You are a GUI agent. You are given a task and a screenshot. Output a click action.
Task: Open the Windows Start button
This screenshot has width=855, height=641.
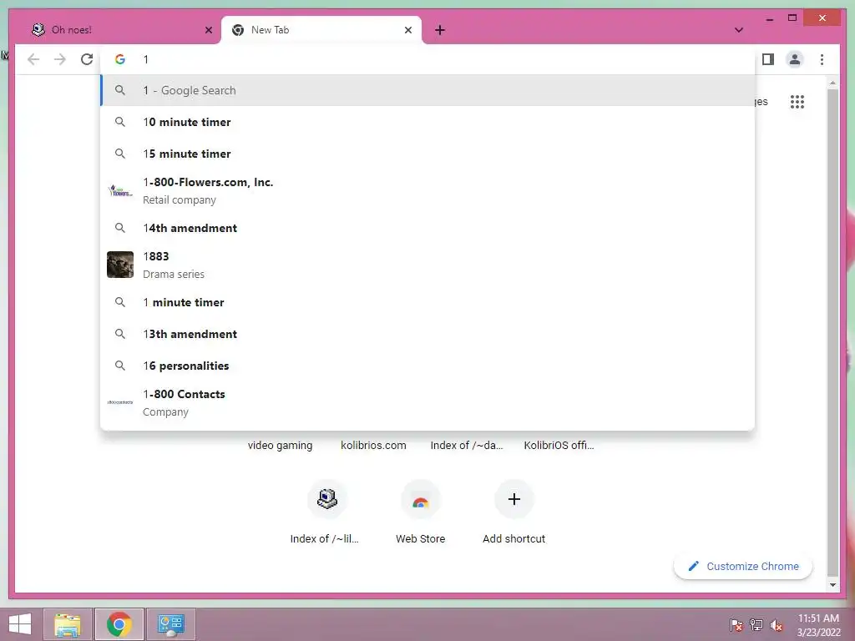20,624
